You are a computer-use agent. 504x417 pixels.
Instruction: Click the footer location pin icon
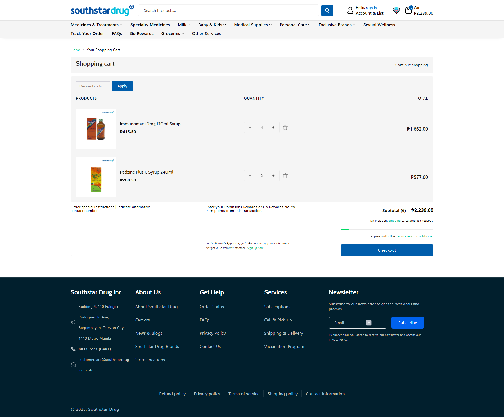tap(73, 322)
